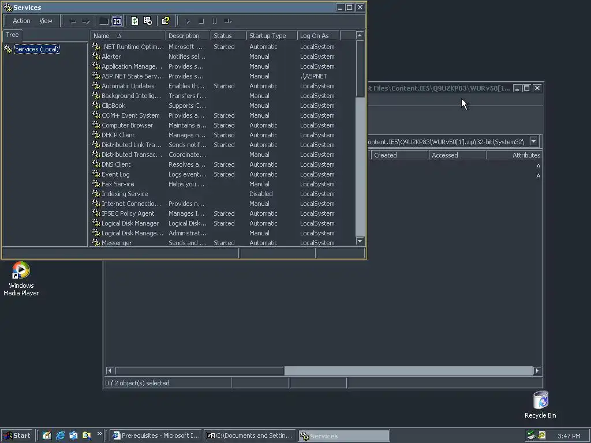Click Outlook Express Quick Launch icon
The height and width of the screenshot is (443, 591).
[x=73, y=436]
